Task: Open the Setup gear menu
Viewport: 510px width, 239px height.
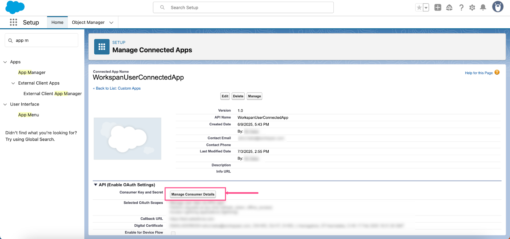Action: point(472,8)
